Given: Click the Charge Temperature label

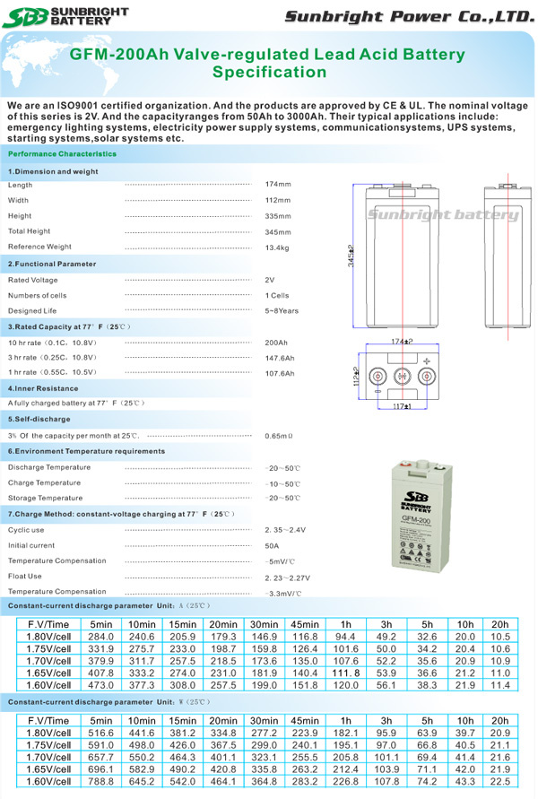Looking at the screenshot, I should click(44, 482).
